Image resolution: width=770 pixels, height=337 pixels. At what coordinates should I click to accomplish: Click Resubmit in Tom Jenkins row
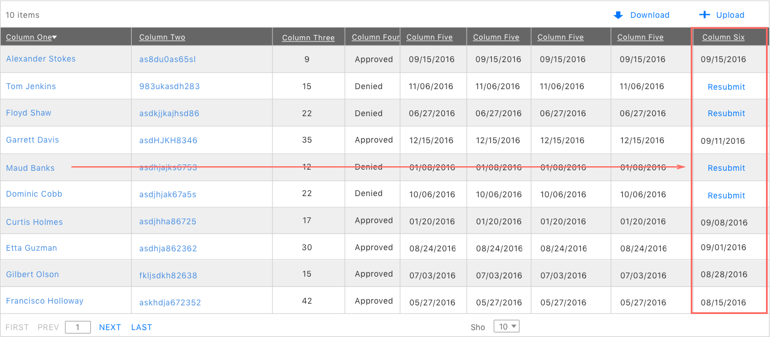tap(726, 87)
